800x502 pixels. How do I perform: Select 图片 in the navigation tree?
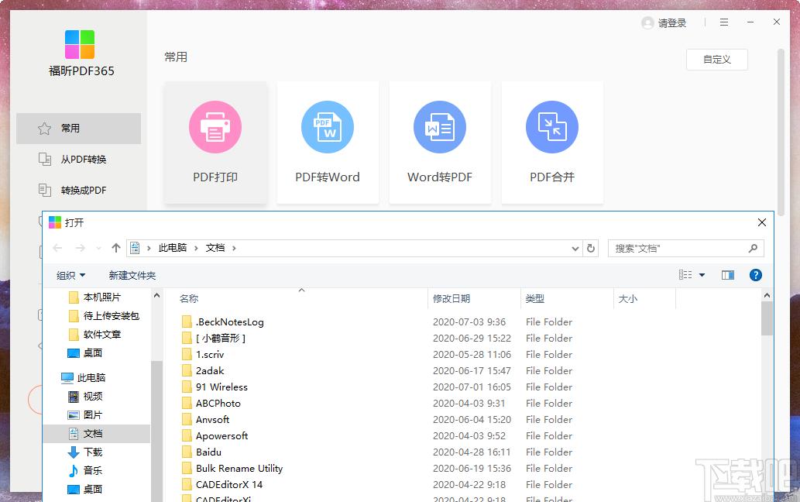[x=93, y=414]
